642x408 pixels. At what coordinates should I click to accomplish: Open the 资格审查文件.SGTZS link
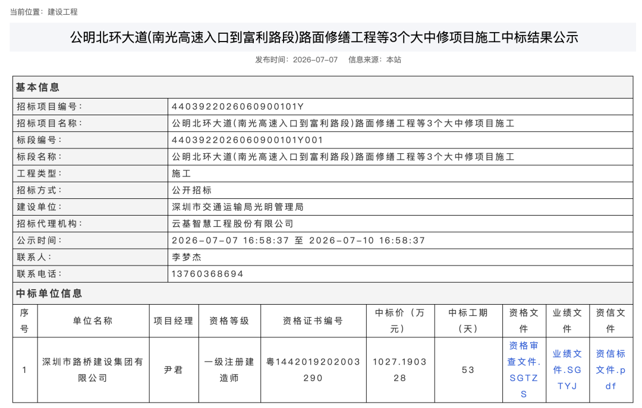(x=524, y=370)
